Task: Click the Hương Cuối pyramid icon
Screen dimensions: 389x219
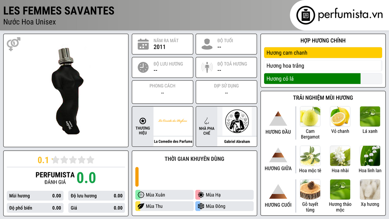Action: (278, 192)
